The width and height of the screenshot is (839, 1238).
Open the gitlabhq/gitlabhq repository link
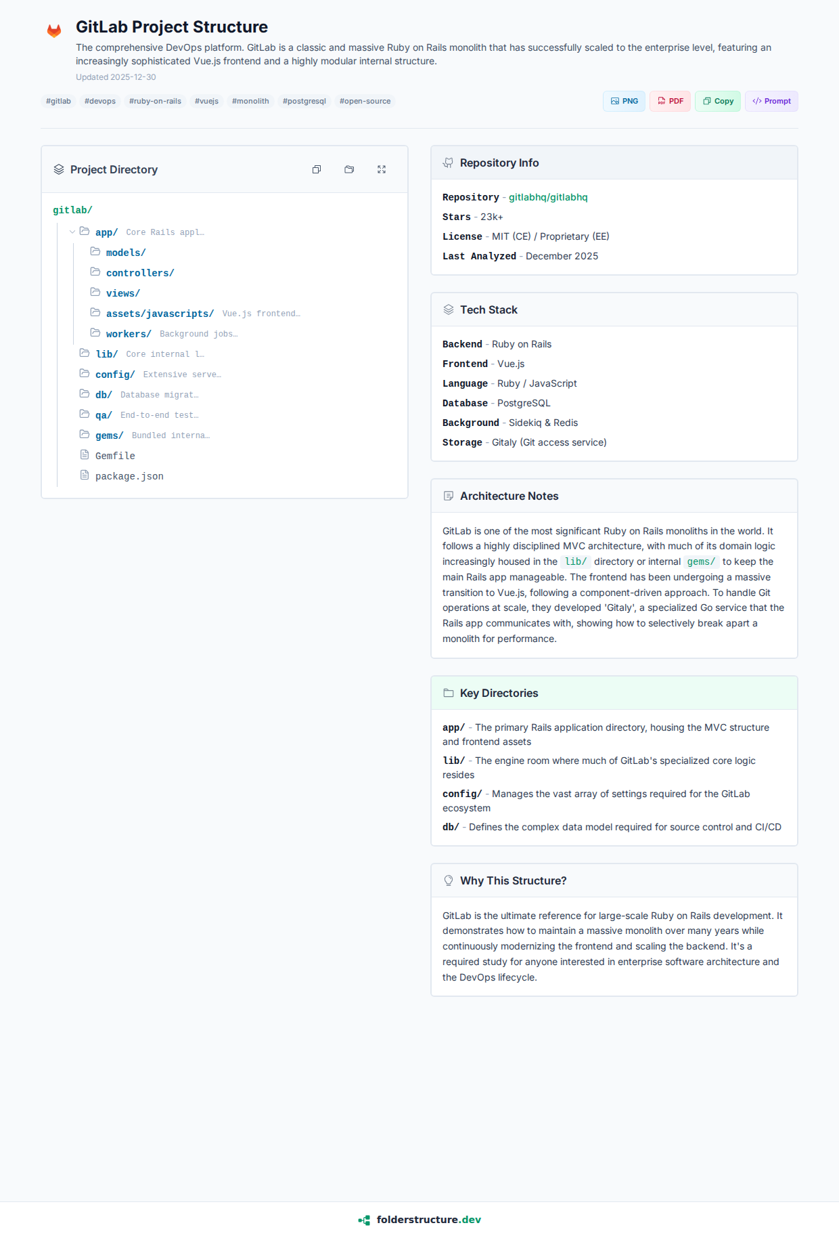[548, 197]
